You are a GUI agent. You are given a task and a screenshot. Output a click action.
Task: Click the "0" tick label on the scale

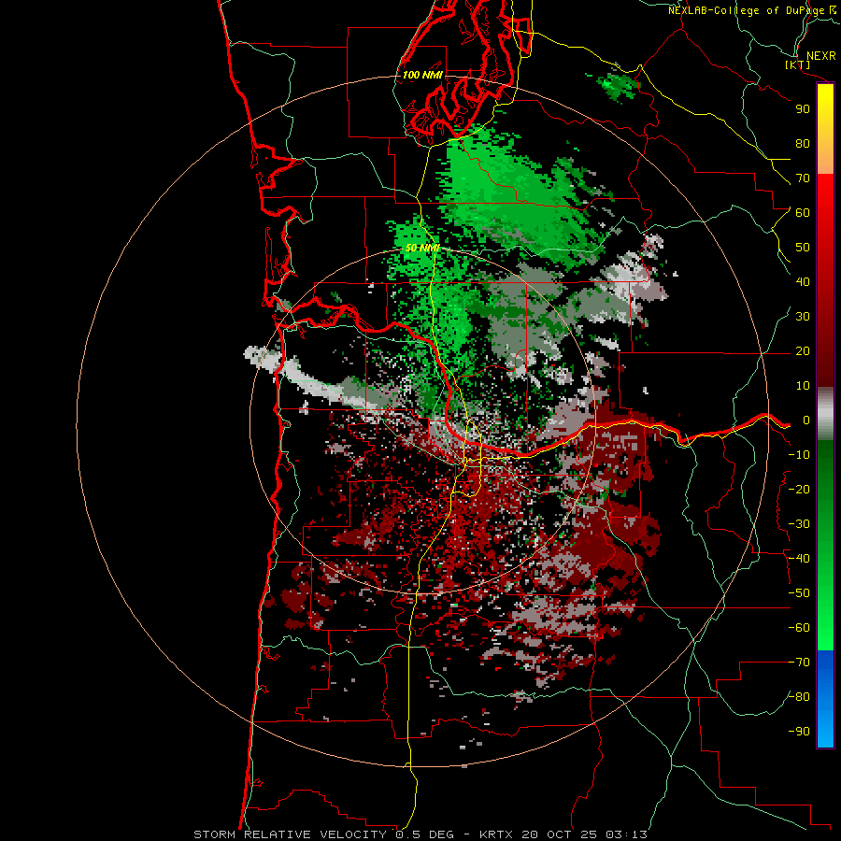click(x=805, y=420)
